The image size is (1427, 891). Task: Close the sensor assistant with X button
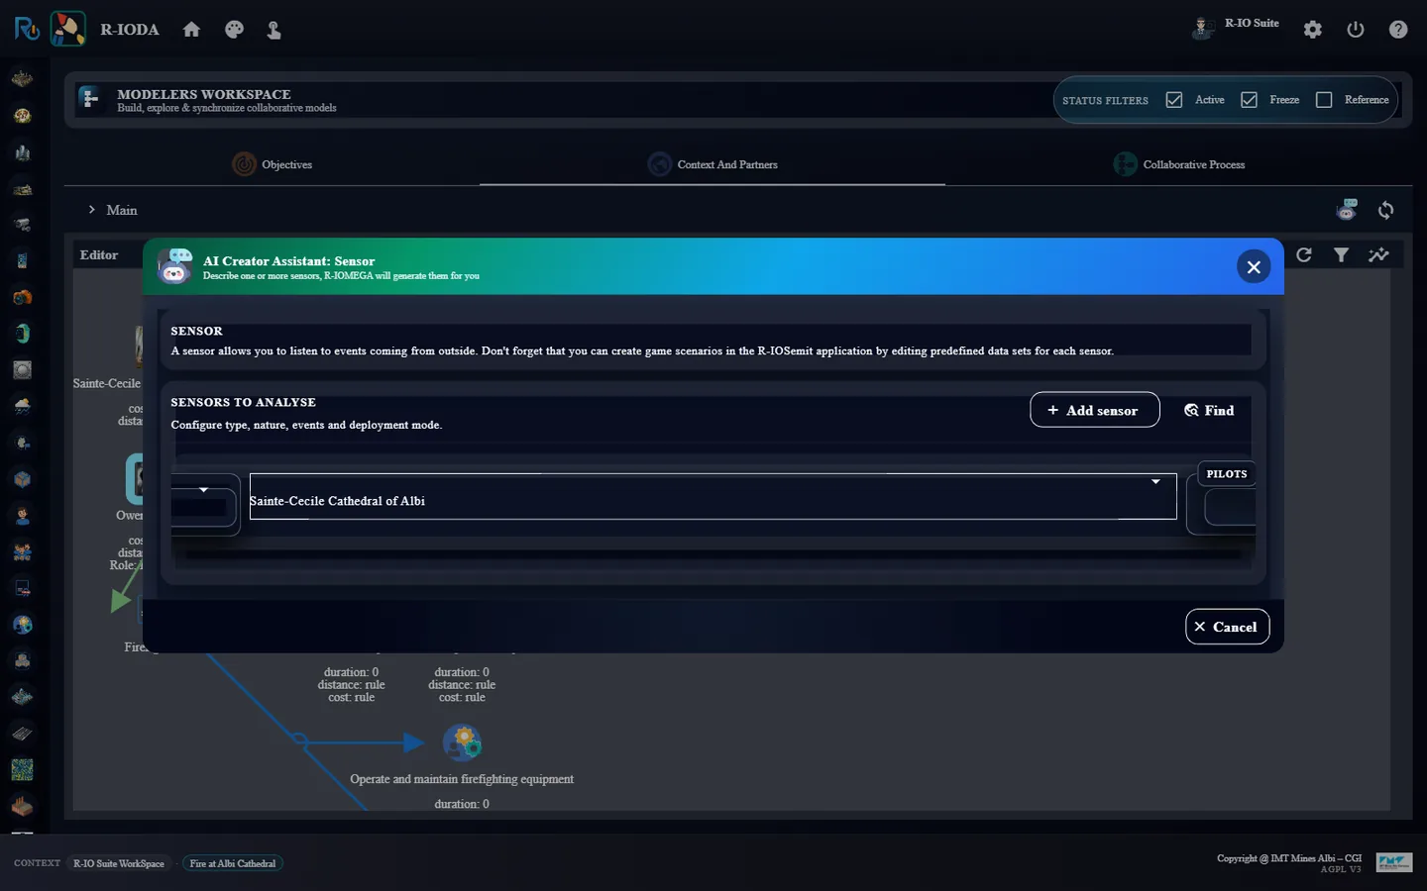1254,266
